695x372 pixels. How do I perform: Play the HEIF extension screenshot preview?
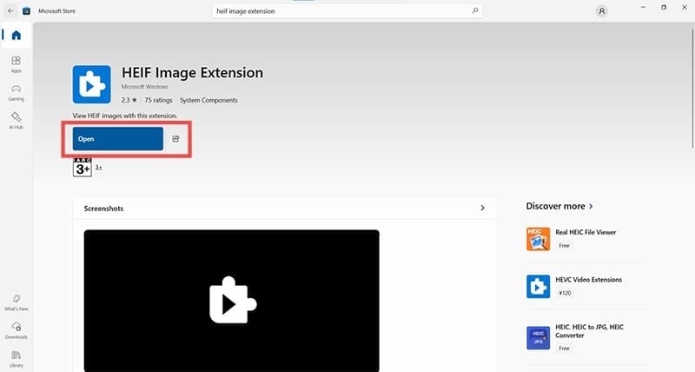(x=231, y=301)
